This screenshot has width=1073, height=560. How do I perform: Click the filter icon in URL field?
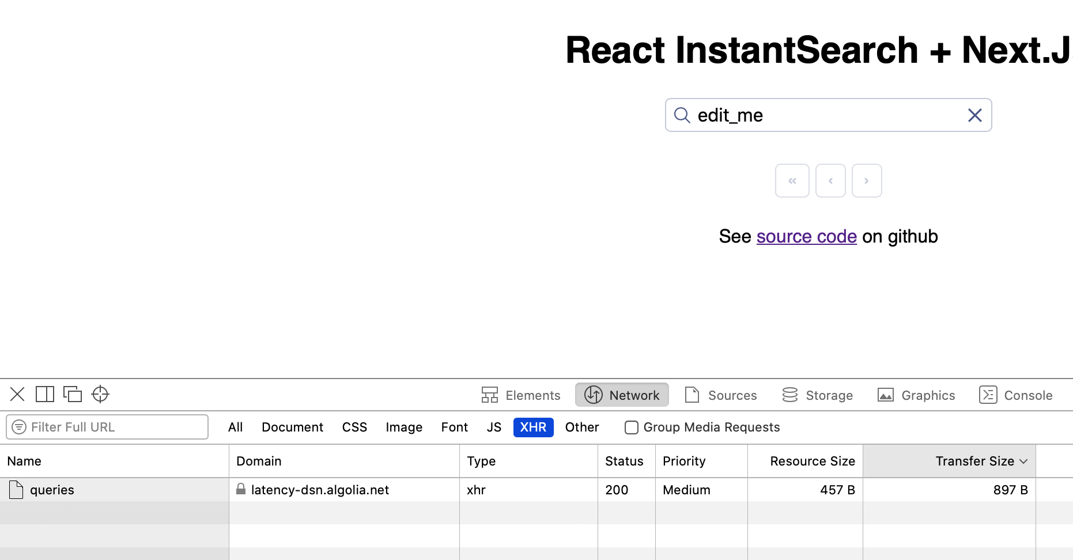19,427
